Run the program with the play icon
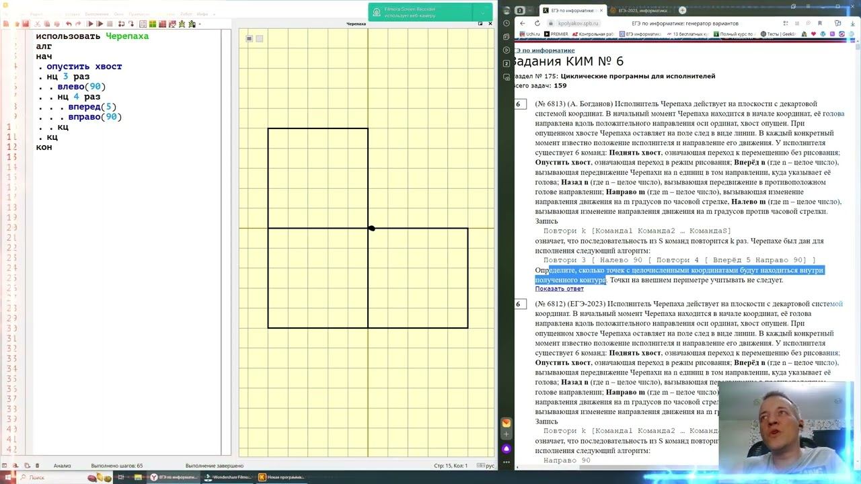The image size is (861, 484). click(91, 24)
